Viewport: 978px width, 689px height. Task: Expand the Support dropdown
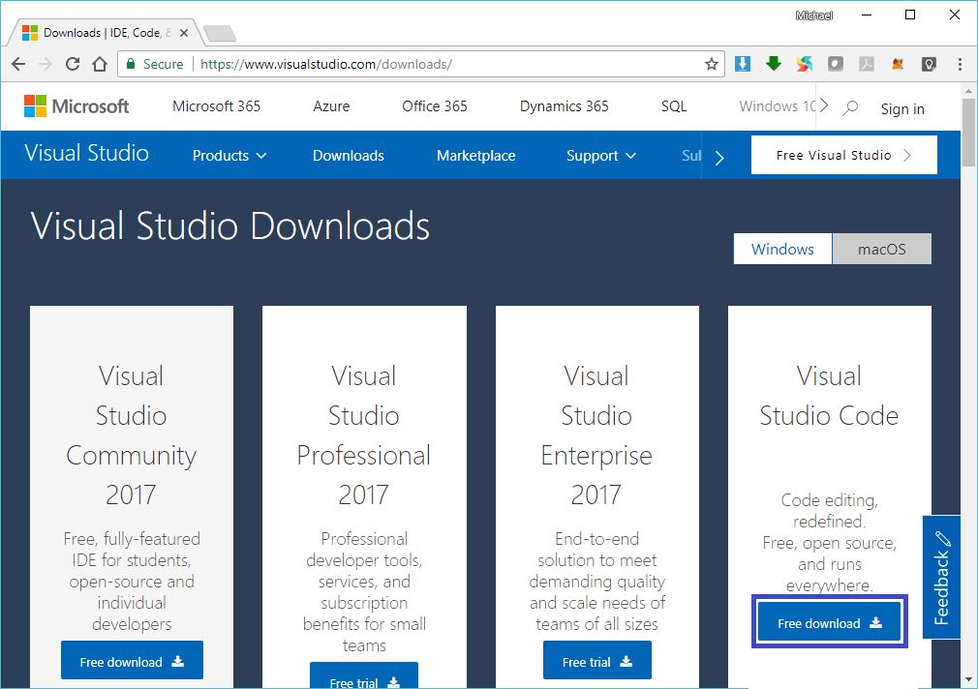pos(600,156)
